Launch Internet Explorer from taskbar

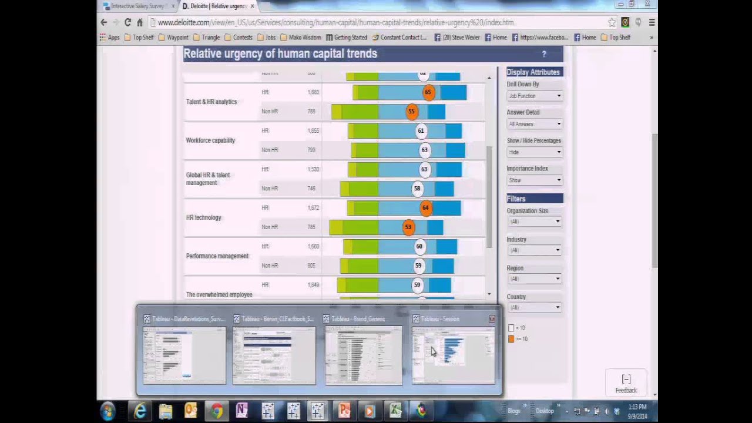pos(140,411)
